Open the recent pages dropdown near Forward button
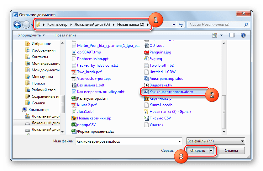This screenshot has height=171, width=263. point(32,25)
